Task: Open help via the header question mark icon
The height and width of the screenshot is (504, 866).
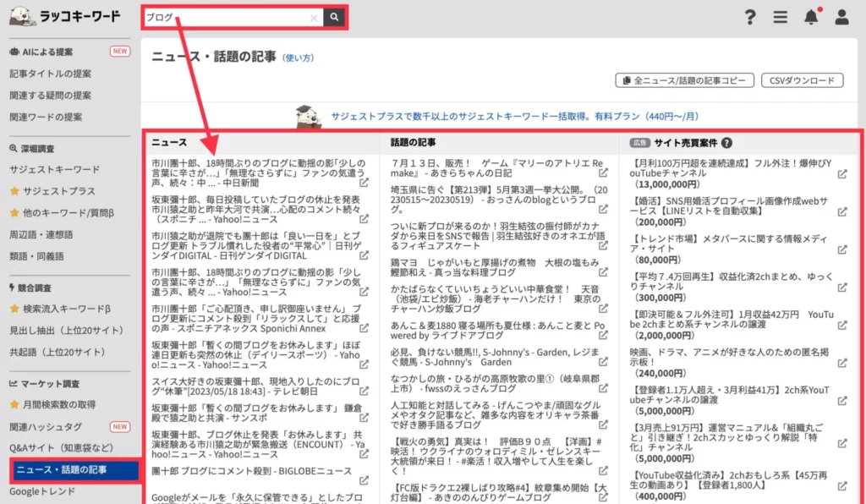Action: point(749,17)
